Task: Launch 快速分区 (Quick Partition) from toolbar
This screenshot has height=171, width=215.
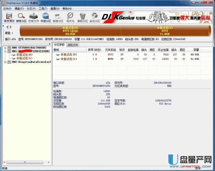Action: click(46, 17)
